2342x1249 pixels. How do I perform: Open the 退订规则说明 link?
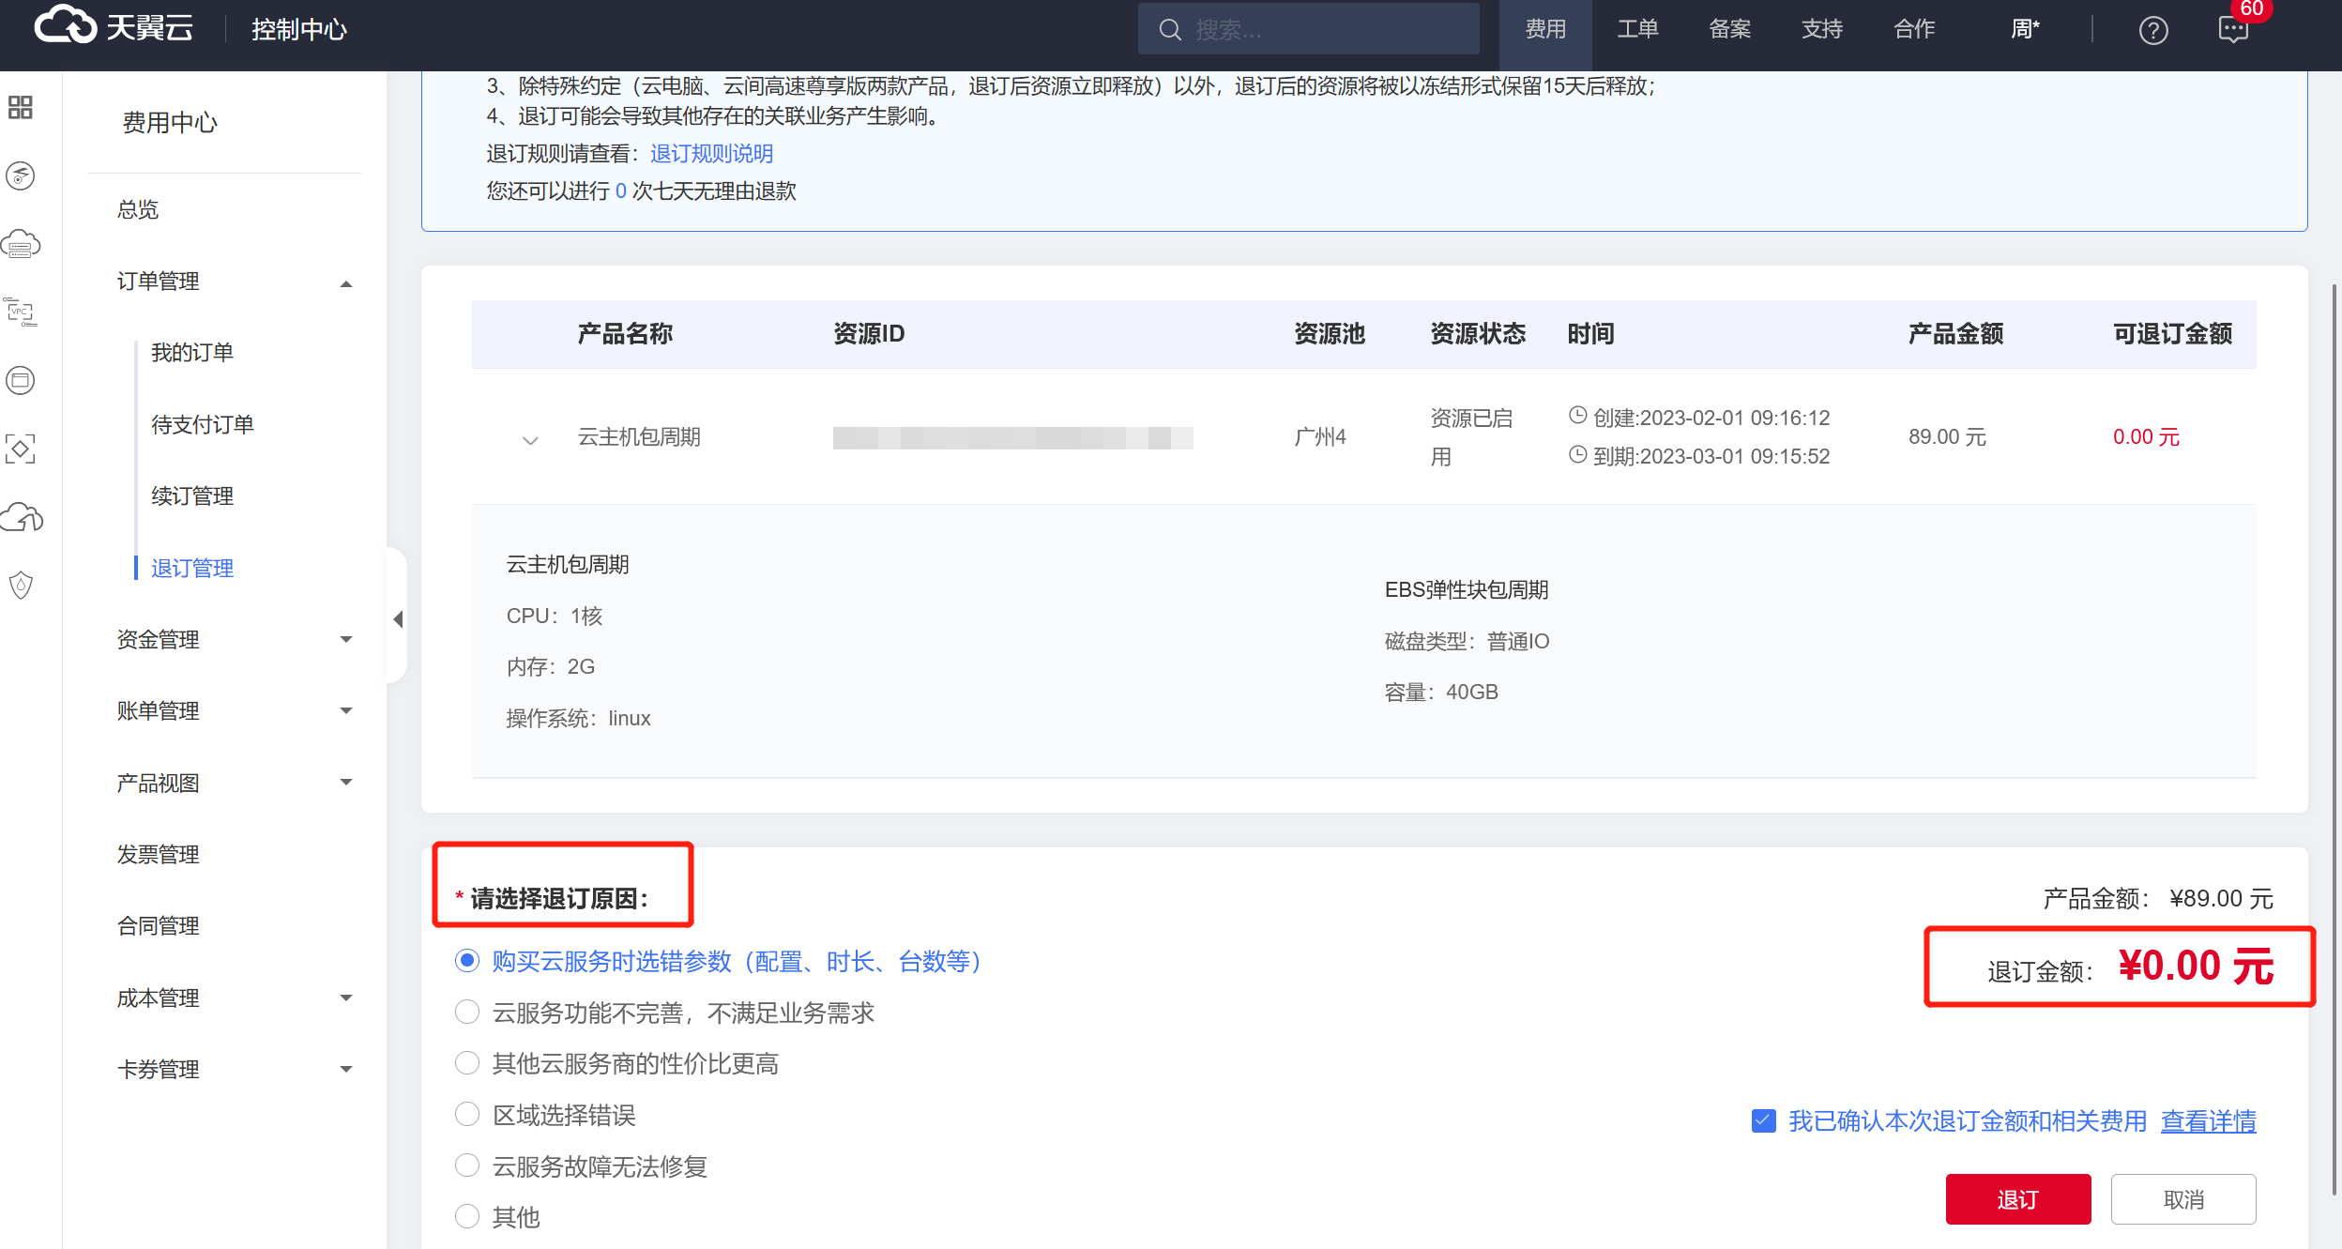click(711, 154)
